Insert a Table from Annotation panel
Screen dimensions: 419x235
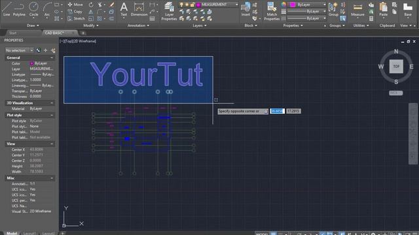152,18
